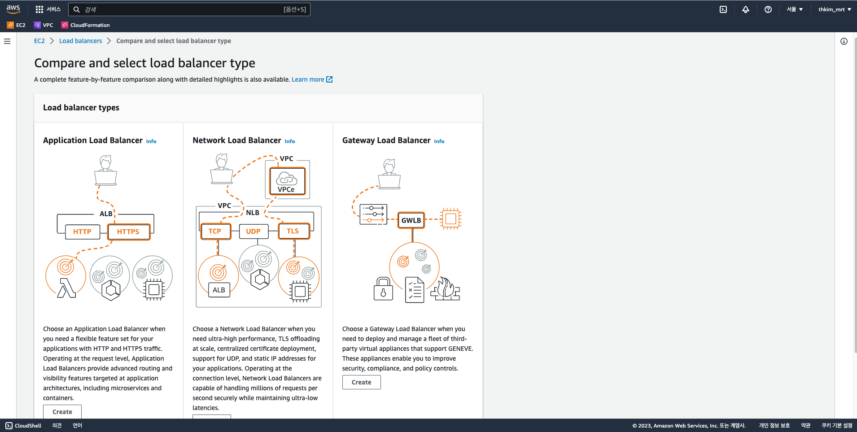Click the ALB target box in NLB diagram
857x432 pixels.
coord(219,290)
